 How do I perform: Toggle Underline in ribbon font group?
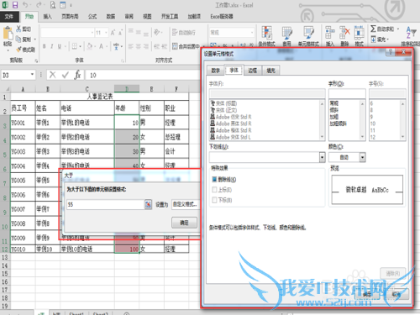(60, 46)
